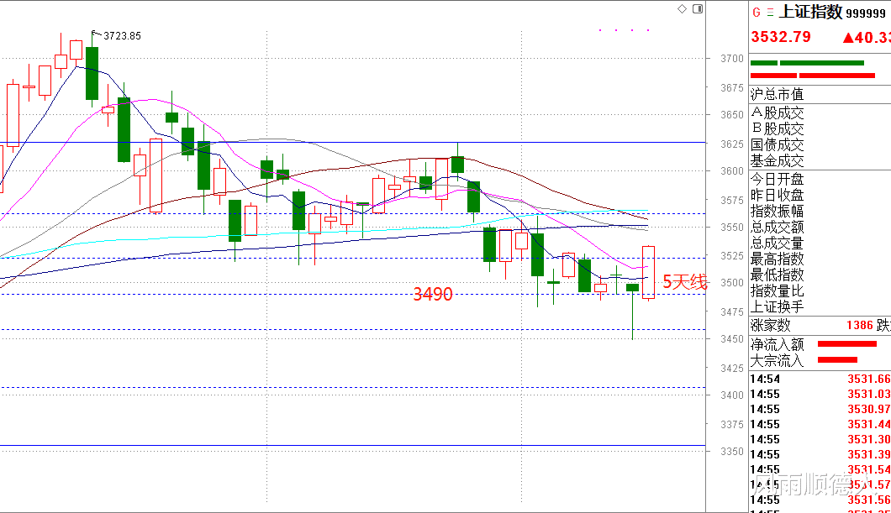Click the 上证指数 title
891x513 pixels.
pos(811,12)
